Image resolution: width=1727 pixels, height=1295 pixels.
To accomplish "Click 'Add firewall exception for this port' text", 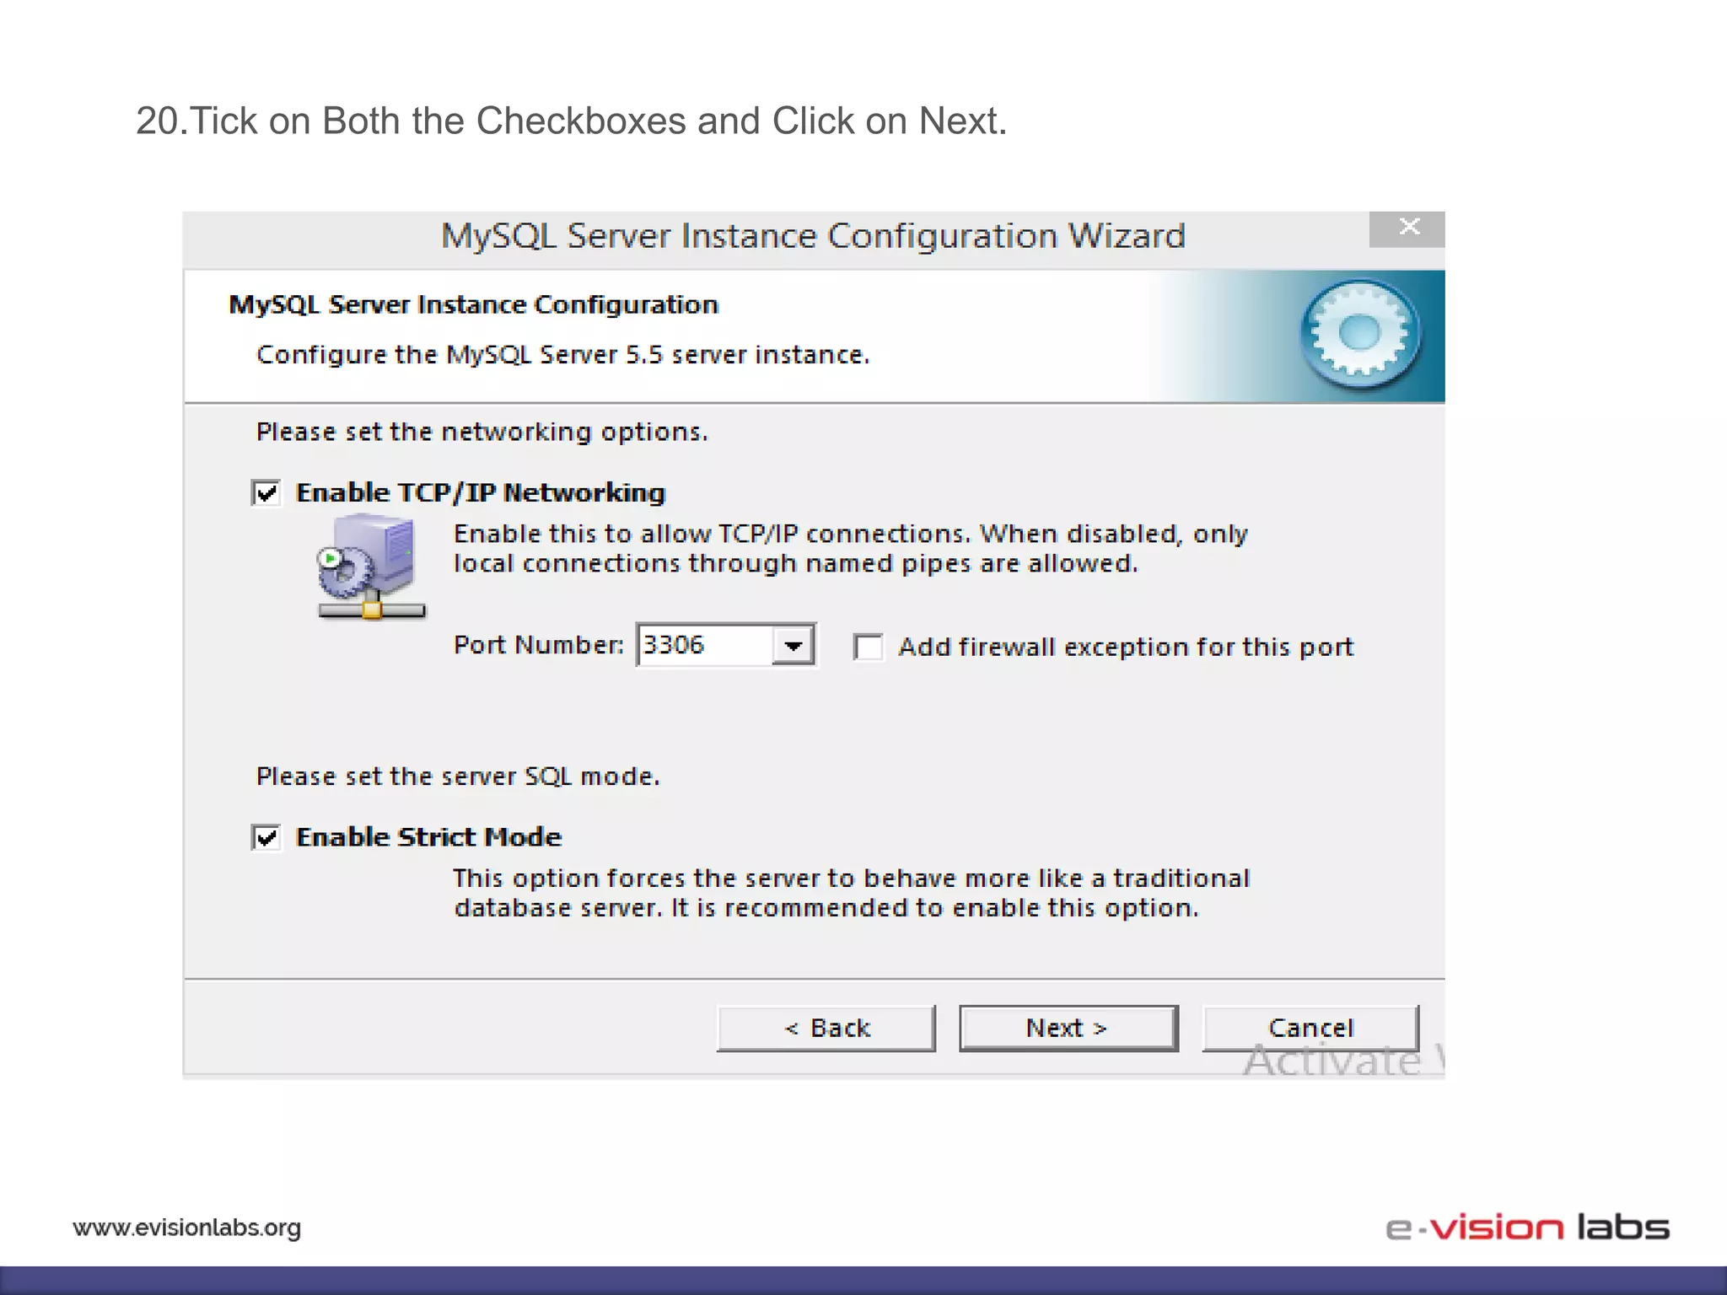I will point(1126,647).
